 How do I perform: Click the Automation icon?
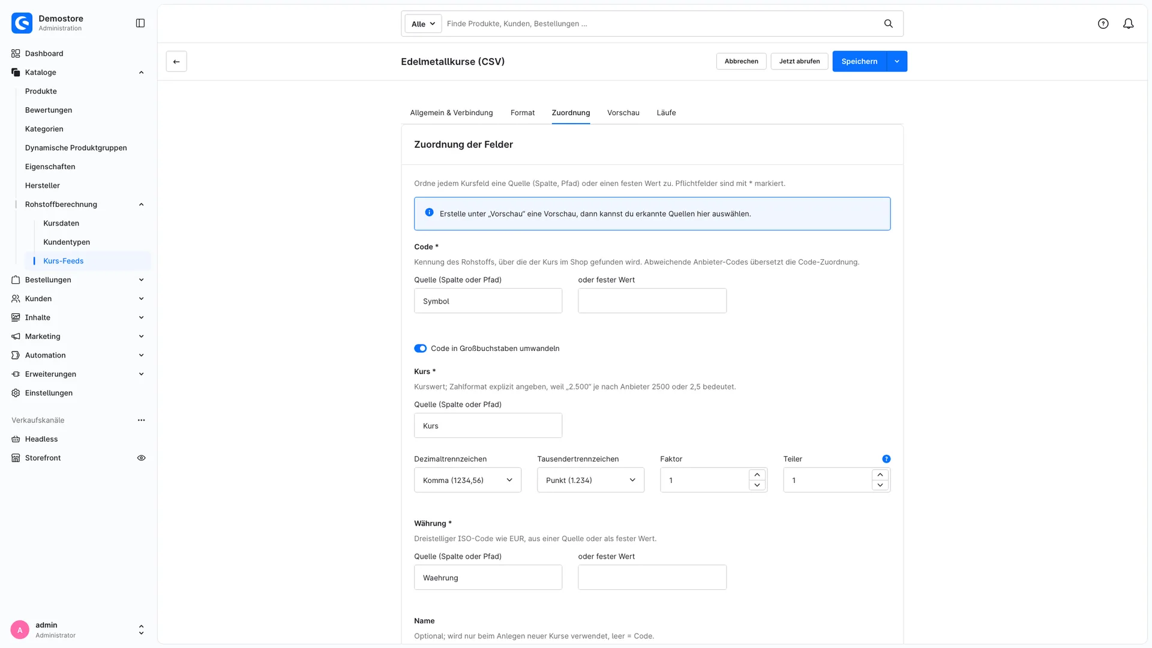(x=16, y=355)
